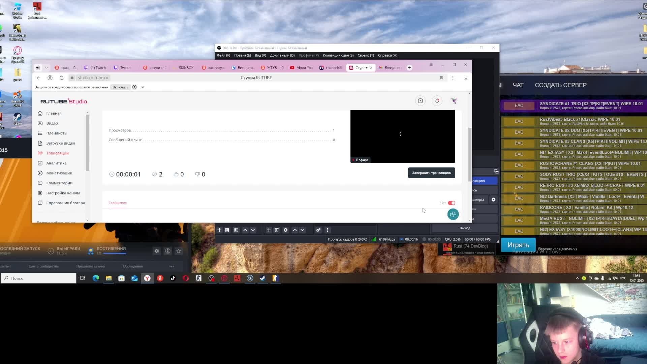Expand the browser tab list dropdown arrow
The height and width of the screenshot is (364, 647).
click(47, 68)
